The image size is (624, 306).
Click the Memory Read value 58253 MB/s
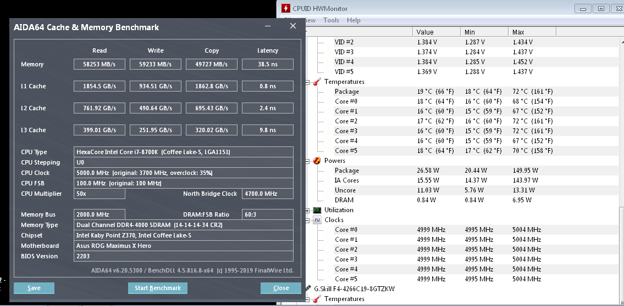tap(100, 64)
